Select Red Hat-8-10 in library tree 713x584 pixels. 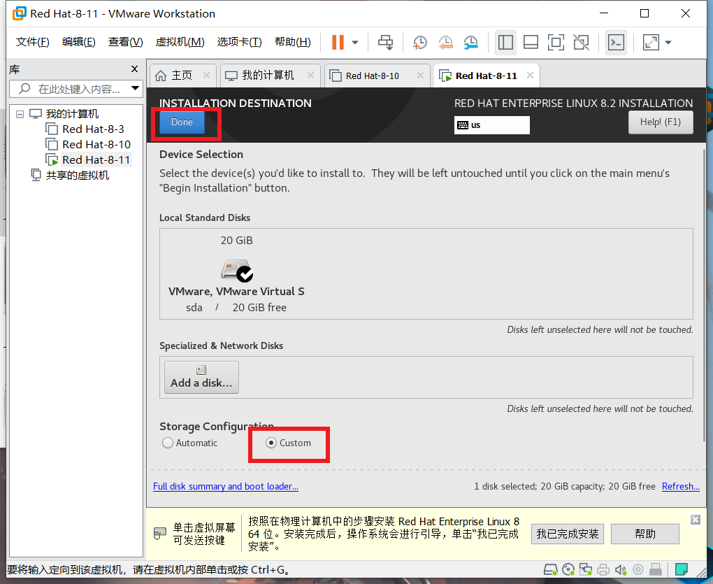pos(96,145)
